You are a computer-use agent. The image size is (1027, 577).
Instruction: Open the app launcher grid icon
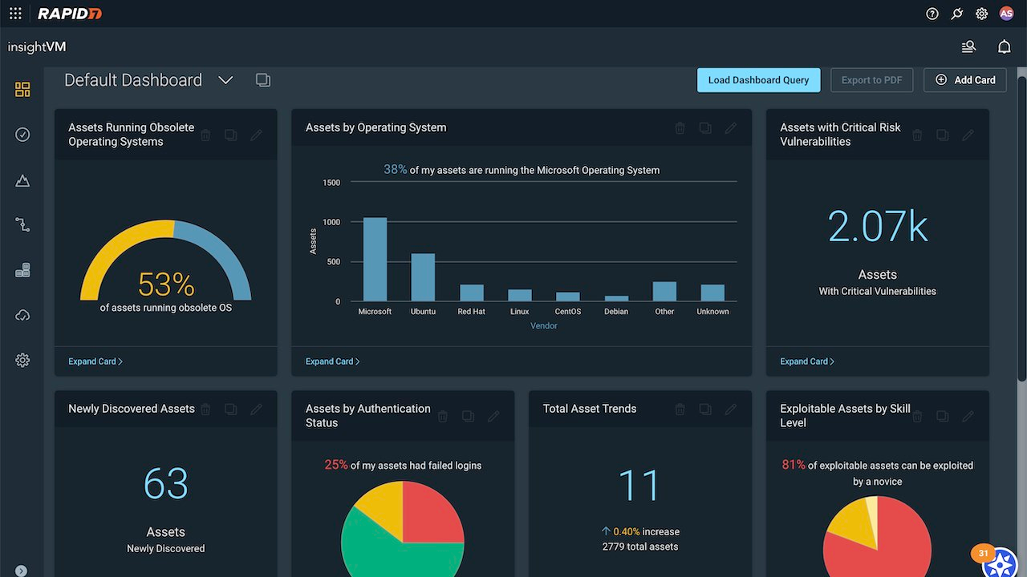(15, 14)
